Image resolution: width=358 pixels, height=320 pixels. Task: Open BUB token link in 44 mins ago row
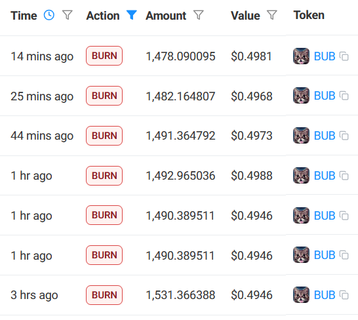[325, 136]
